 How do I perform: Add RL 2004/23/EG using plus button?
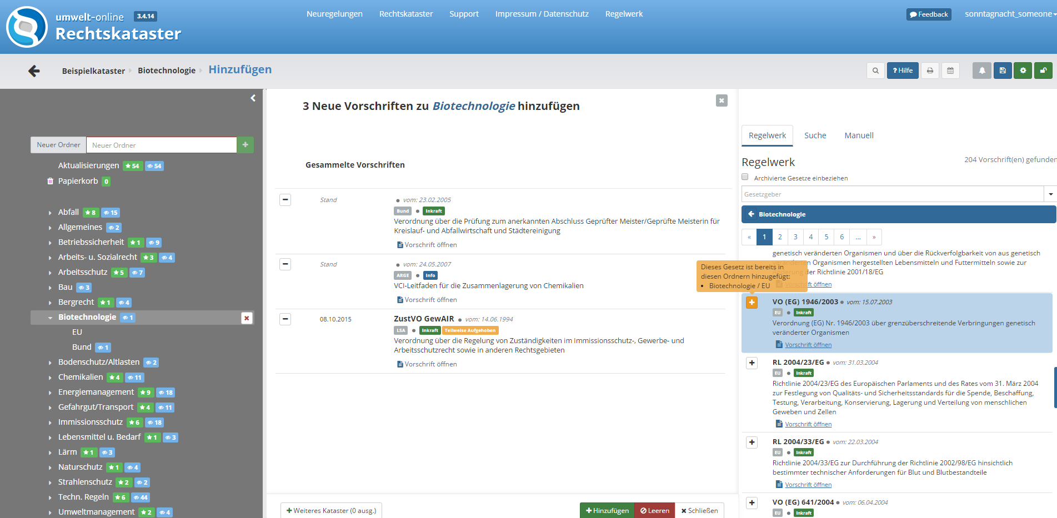tap(752, 363)
